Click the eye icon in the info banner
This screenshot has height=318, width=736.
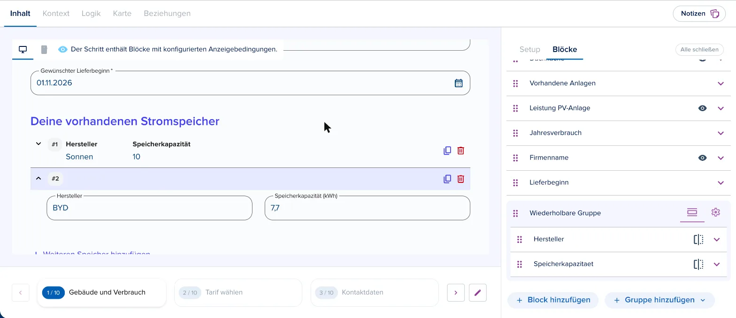[x=63, y=49]
